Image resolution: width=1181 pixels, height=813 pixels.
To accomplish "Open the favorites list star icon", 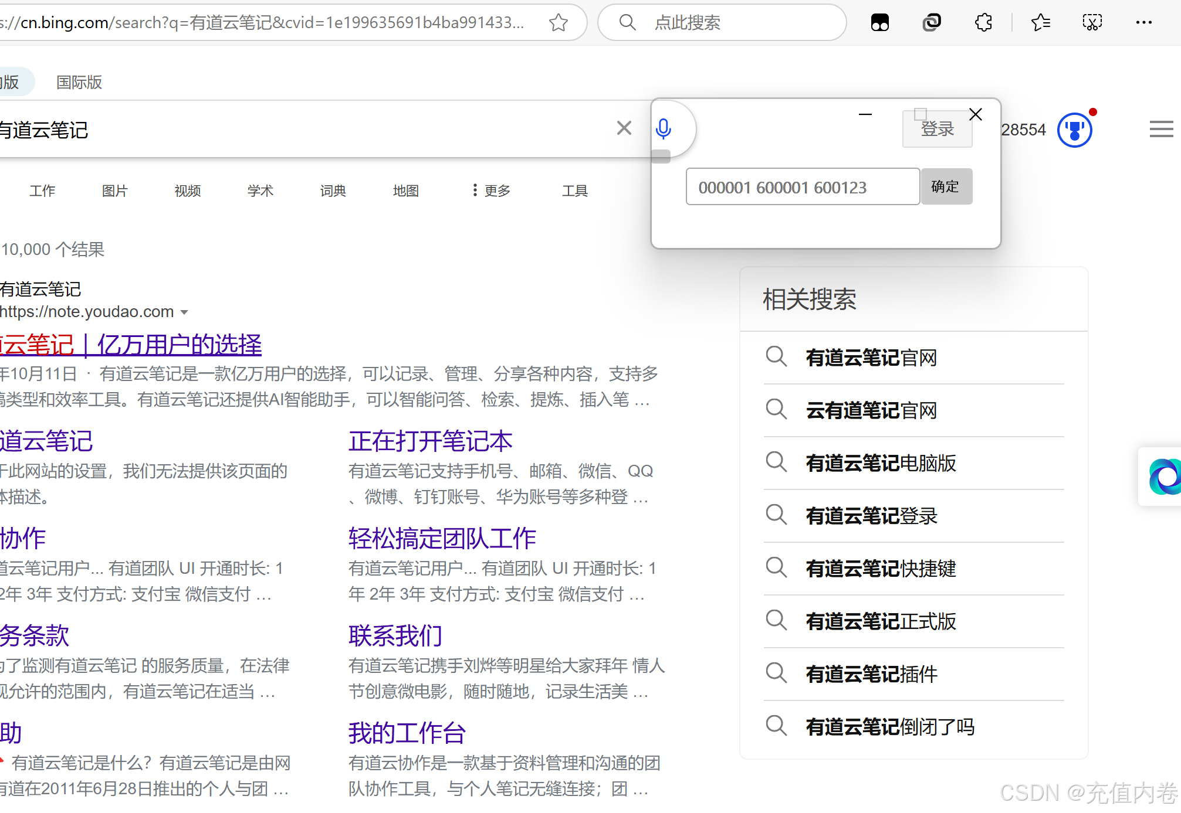I will [1040, 23].
